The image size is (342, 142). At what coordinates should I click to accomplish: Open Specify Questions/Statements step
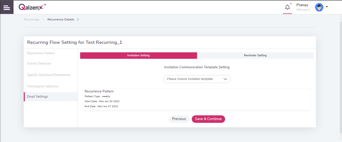[49, 75]
